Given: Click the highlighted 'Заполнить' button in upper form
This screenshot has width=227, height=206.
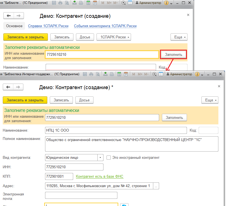Looking at the screenshot, I should pos(173,54).
